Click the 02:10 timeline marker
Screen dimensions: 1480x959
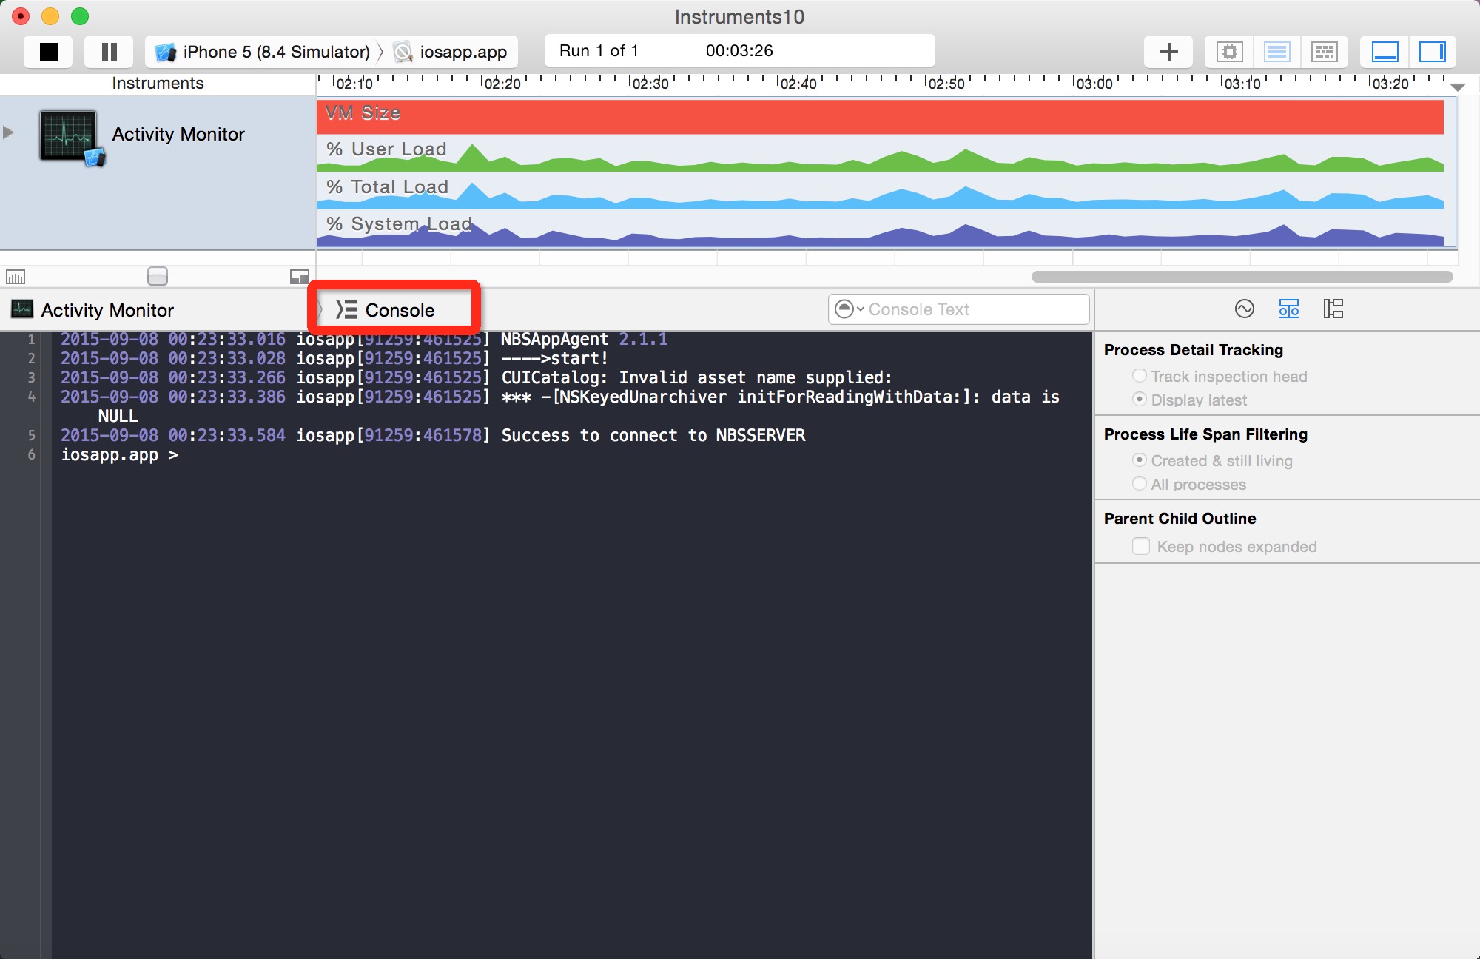coord(354,84)
